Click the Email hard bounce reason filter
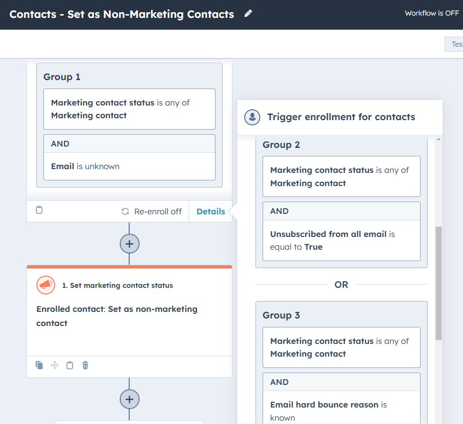The height and width of the screenshot is (424, 463). 341,410
